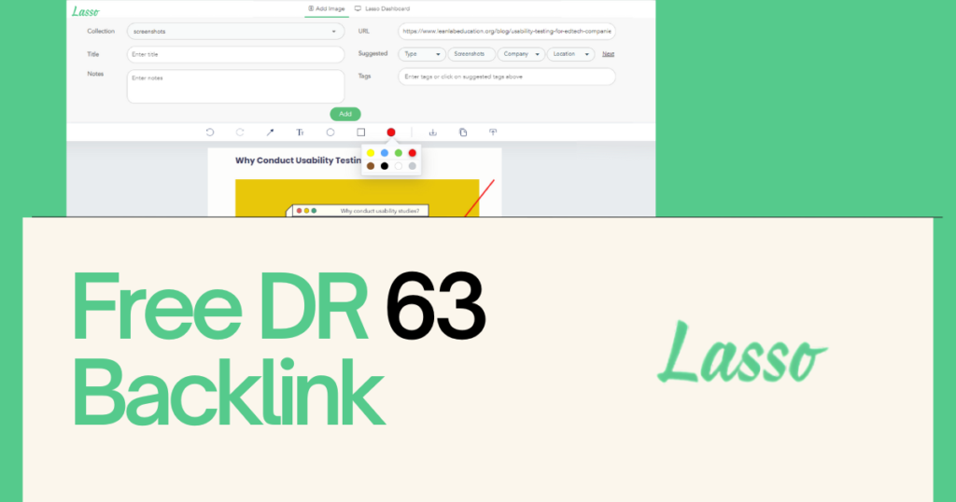Viewport: 956px width, 502px height.
Task: Click the download image icon
Action: pos(433,132)
